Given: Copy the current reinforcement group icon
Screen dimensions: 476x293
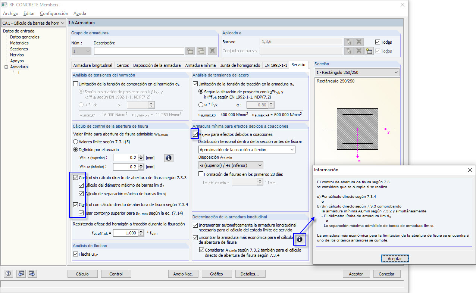Looking at the screenshot, I should pyautogui.click(x=201, y=51).
